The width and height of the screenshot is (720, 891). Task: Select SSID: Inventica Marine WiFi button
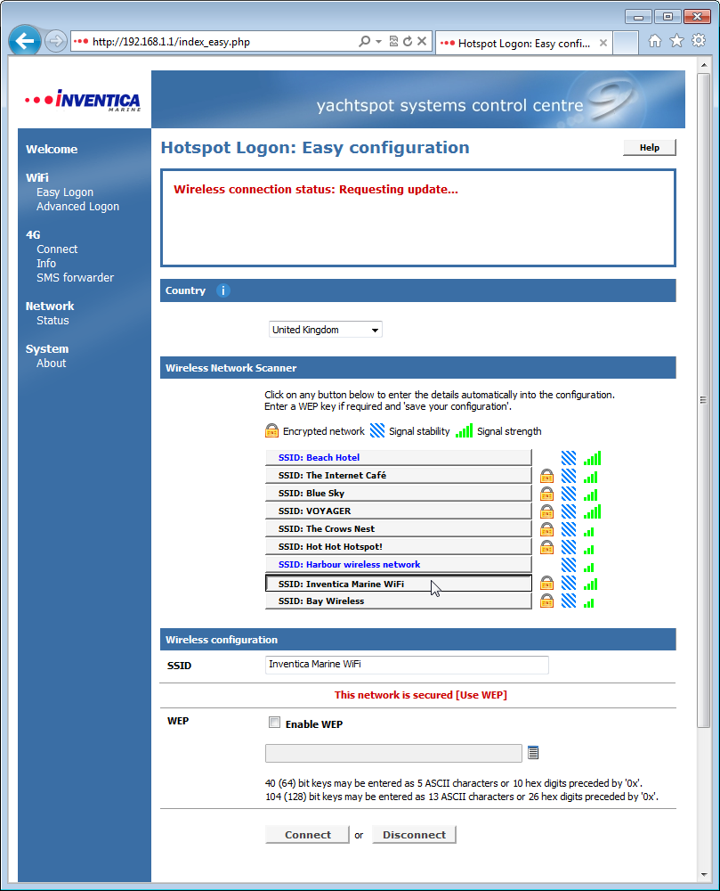(x=399, y=584)
